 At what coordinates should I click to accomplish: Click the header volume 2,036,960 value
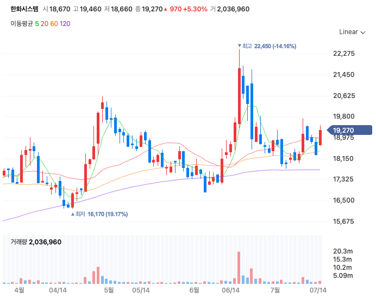[x=233, y=9]
